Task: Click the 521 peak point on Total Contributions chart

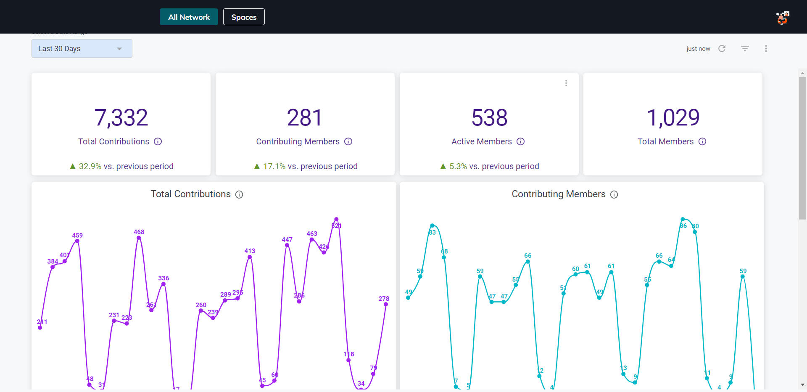Action: click(x=336, y=219)
